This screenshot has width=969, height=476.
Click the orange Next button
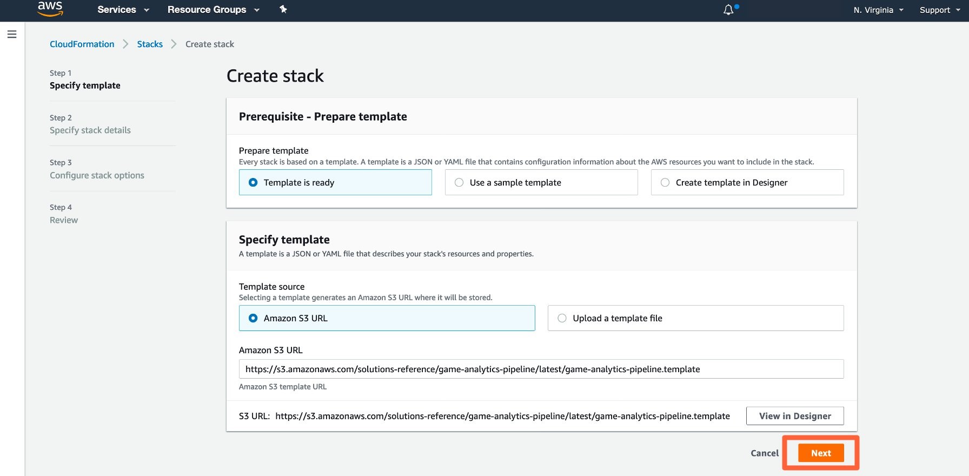tap(821, 453)
